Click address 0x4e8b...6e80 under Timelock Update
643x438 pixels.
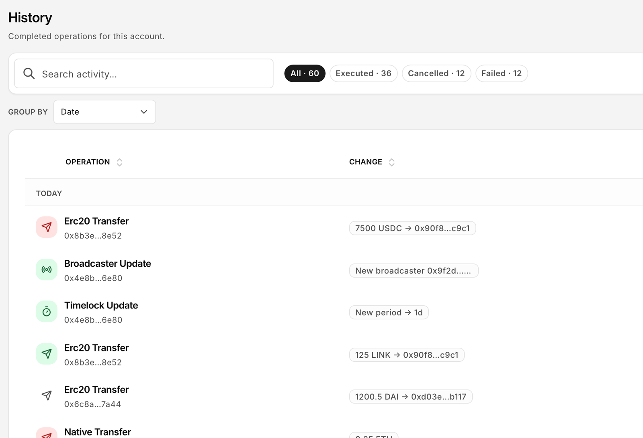[93, 320]
